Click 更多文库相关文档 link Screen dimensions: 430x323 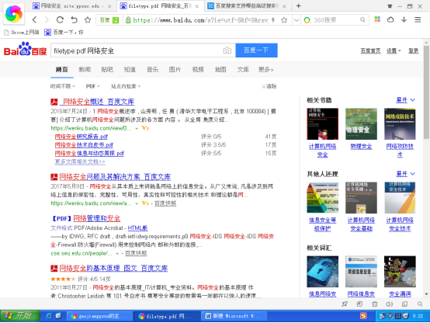tap(80, 162)
